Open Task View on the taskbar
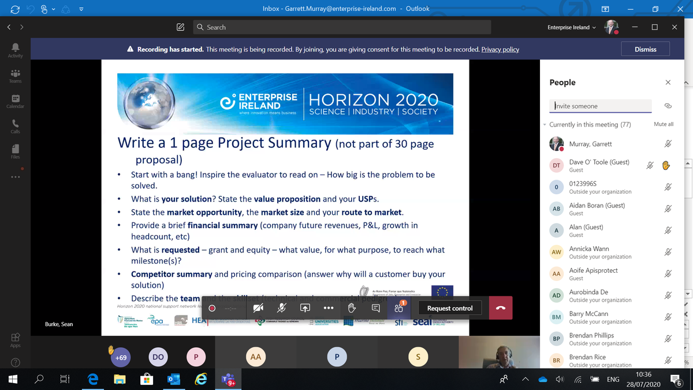Screen dimensions: 693x390 [x=65, y=380]
